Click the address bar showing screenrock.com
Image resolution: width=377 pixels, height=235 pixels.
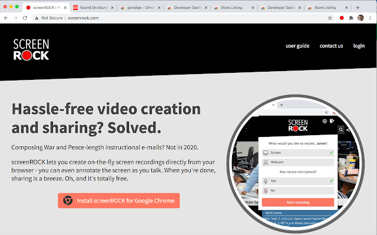click(183, 18)
